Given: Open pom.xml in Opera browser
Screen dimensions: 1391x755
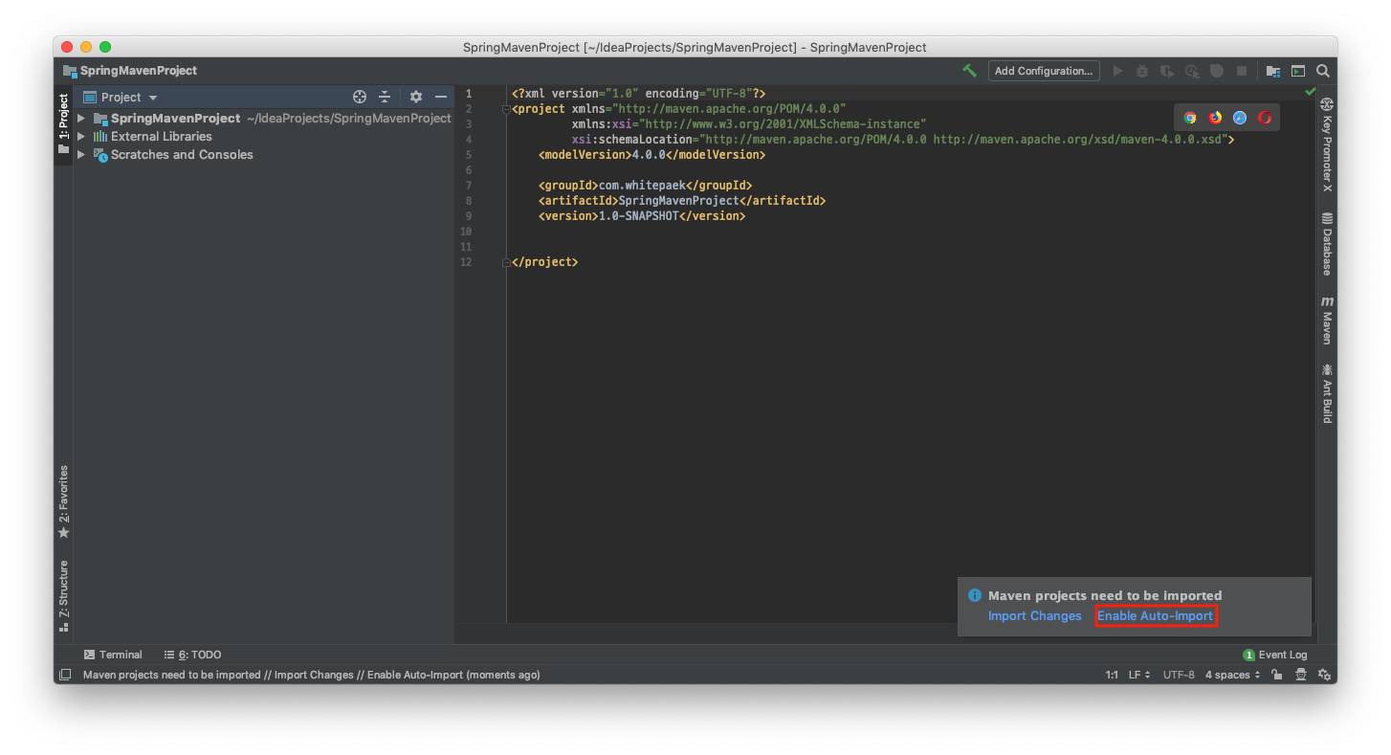Looking at the screenshot, I should [1265, 118].
